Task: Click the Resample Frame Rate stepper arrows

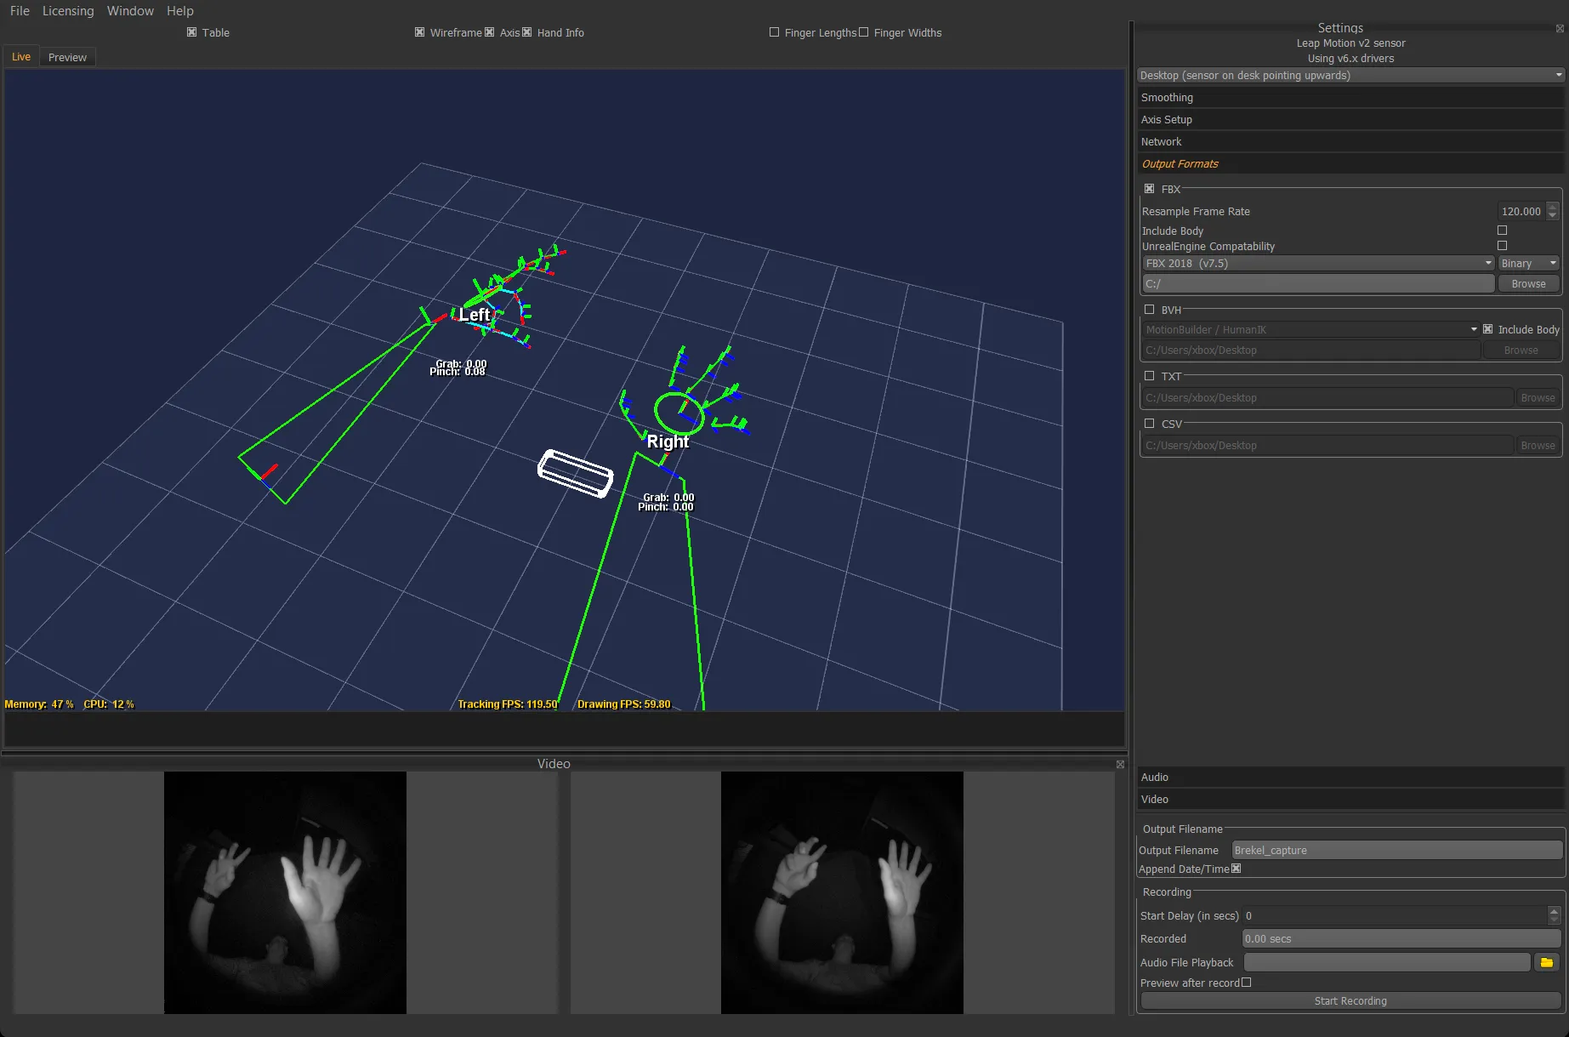Action: pos(1553,211)
